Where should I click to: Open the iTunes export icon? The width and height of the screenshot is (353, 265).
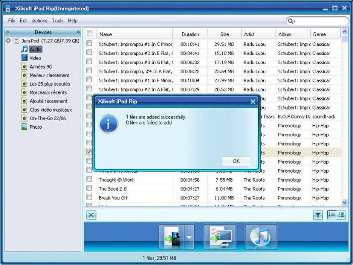coord(261,237)
